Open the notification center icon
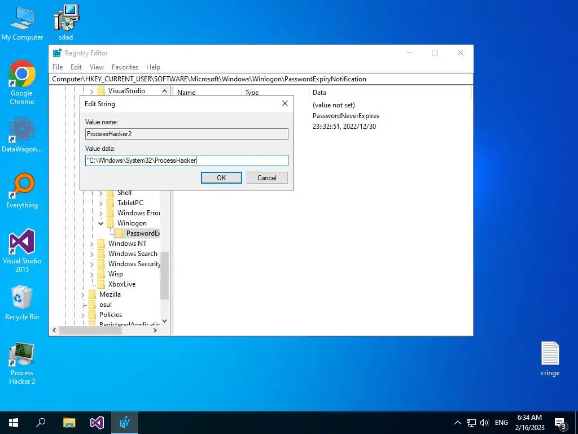 click(x=561, y=423)
